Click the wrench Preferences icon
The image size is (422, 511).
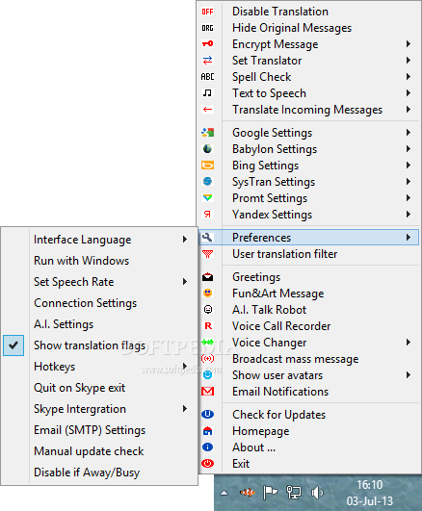tap(207, 238)
